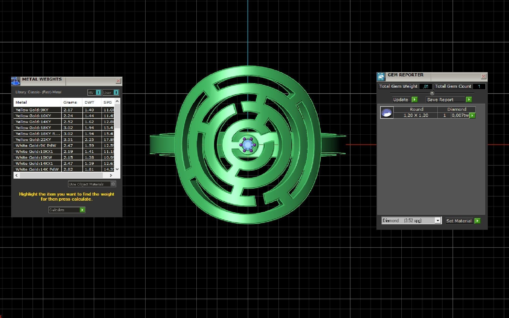This screenshot has width=509, height=318.
Task: Select the Yellow Gold:14KY row
Action: click(64, 122)
